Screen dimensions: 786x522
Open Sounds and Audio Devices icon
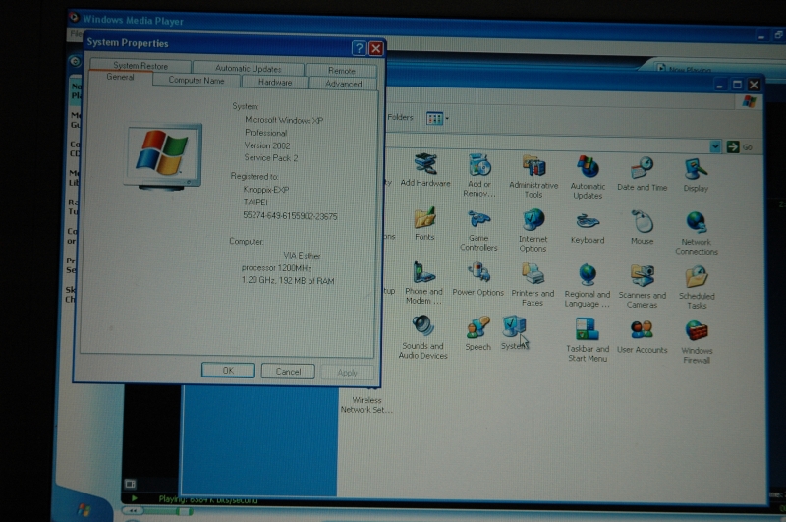(422, 337)
